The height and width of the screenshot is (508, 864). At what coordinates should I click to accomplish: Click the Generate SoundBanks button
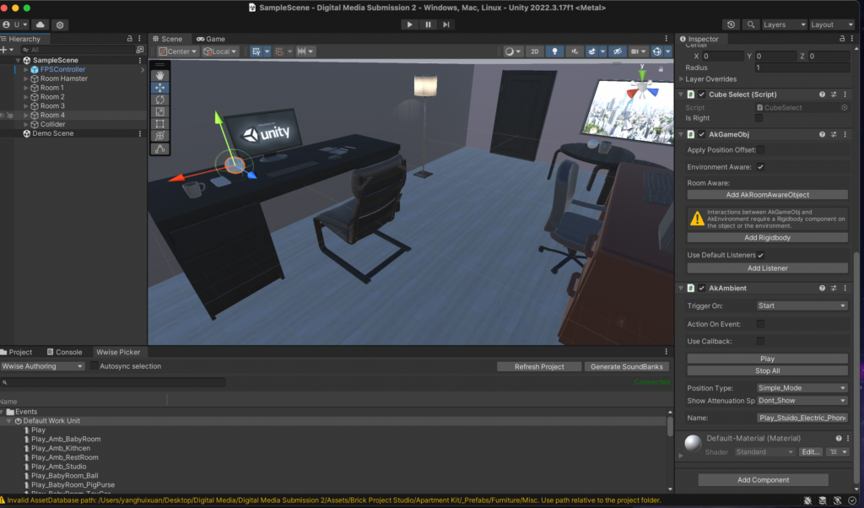(629, 367)
